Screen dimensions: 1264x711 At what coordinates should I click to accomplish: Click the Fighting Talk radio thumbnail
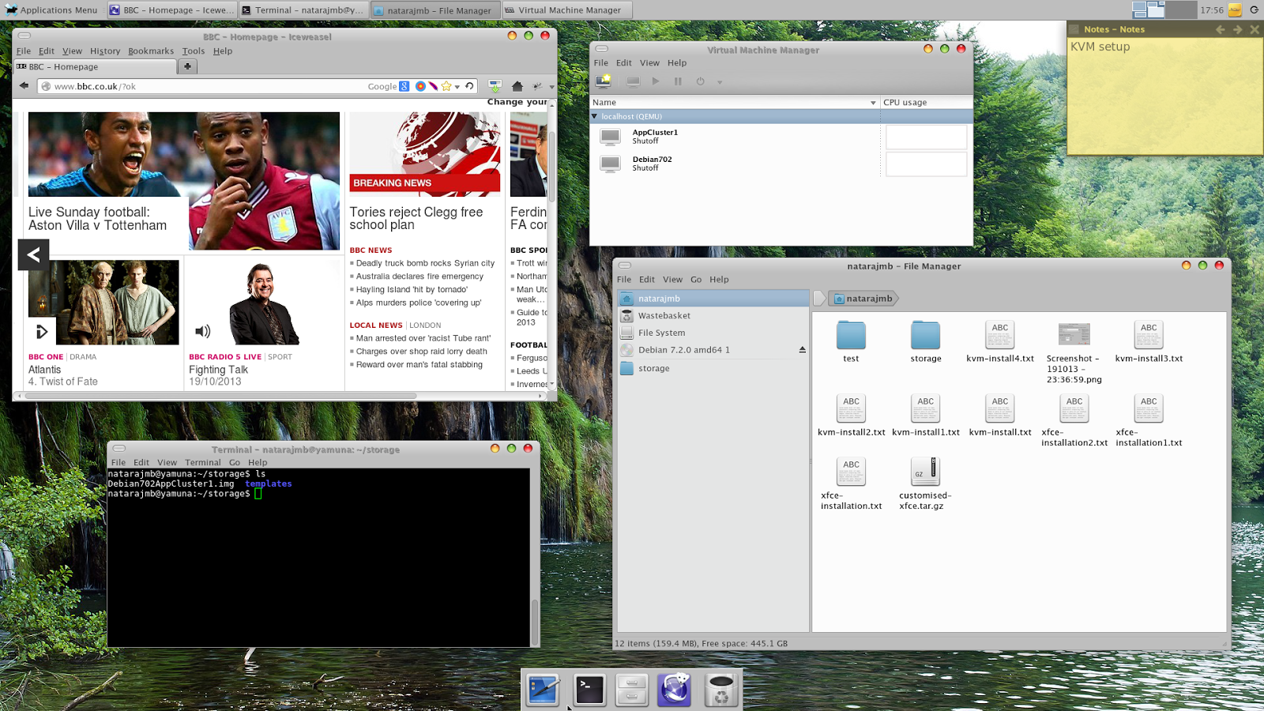(x=263, y=302)
